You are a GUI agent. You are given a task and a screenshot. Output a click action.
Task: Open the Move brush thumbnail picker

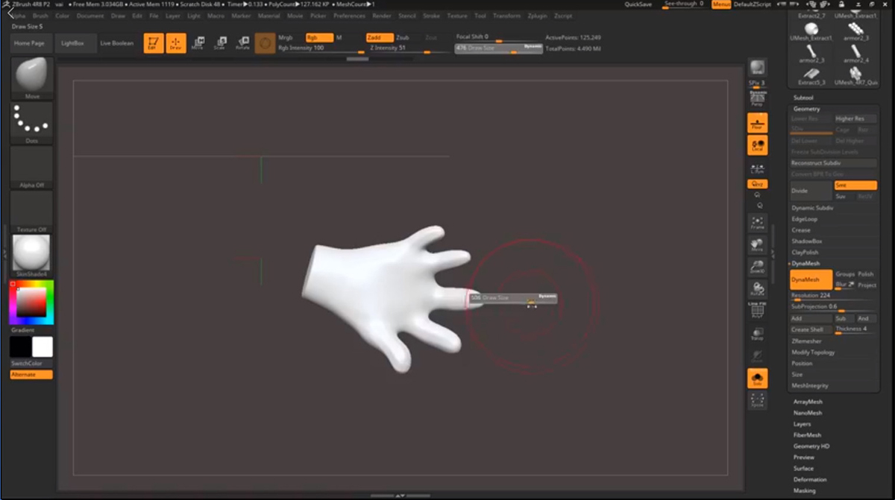point(32,77)
